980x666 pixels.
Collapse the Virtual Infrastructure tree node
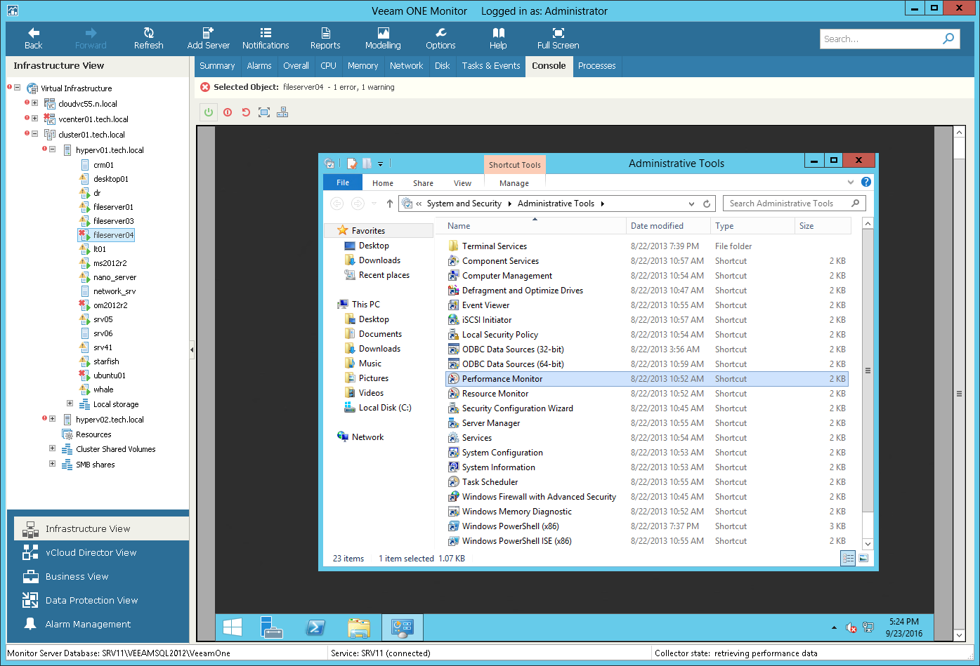click(18, 88)
